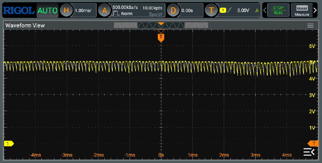
Task: Click the 3V vertical scale label
Action: click(x=312, y=95)
